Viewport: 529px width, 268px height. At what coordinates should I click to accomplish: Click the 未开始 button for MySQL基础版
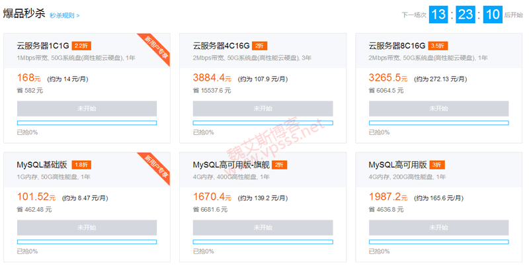(x=87, y=227)
